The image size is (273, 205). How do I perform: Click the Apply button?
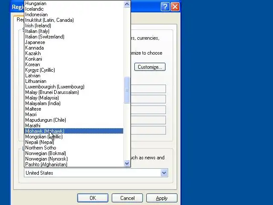162,198
